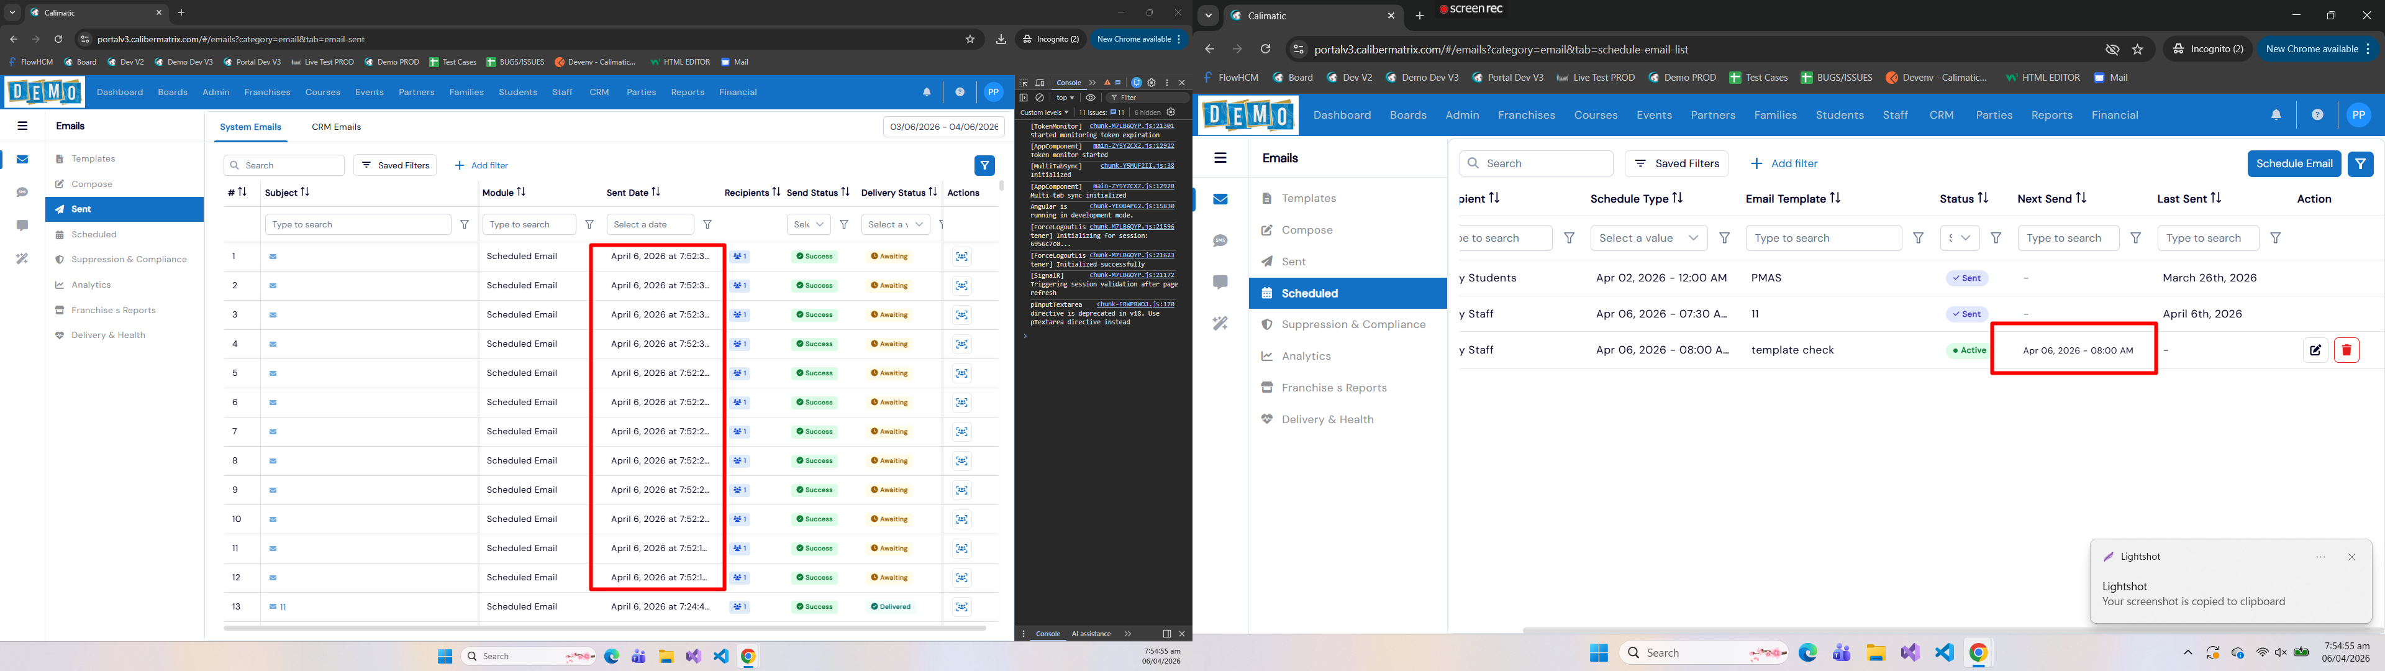Clear the DevTools console
Viewport: 2385px width, 671px height.
pos(1040,98)
